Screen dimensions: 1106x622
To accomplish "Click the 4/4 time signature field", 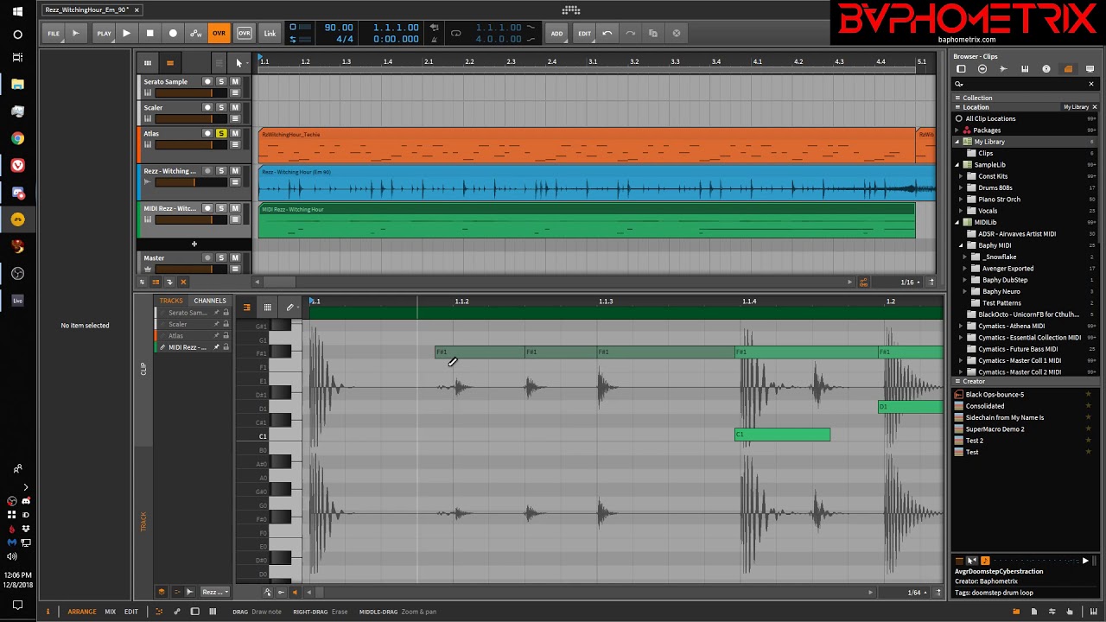I will pyautogui.click(x=344, y=39).
